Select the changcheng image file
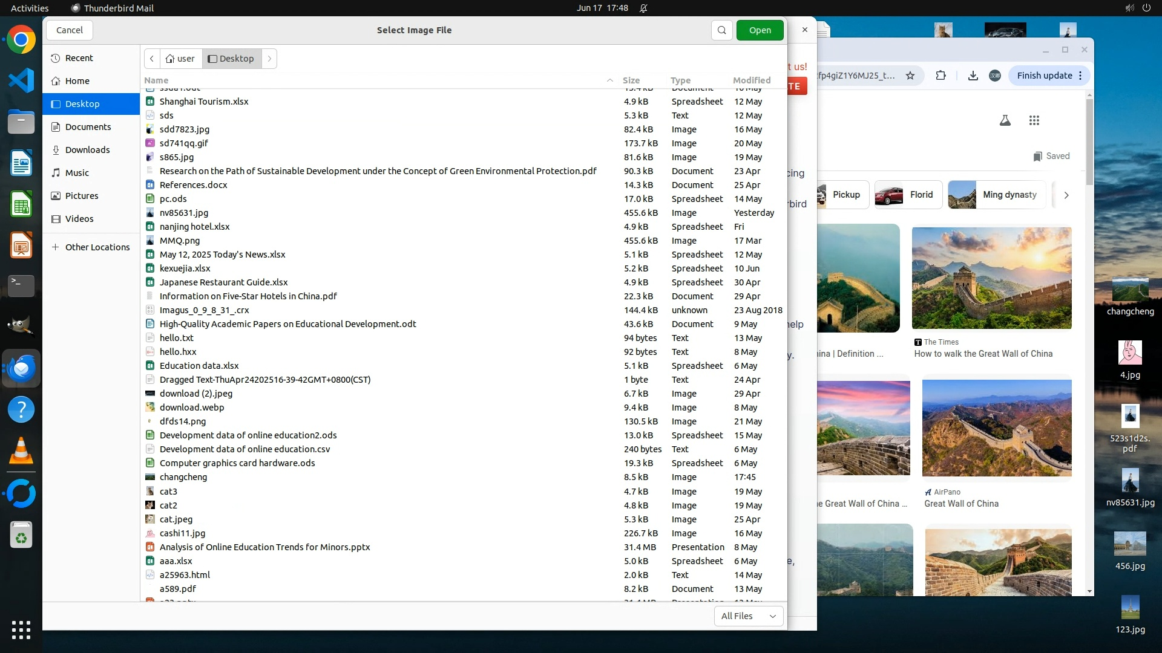1162x653 pixels. [183, 477]
